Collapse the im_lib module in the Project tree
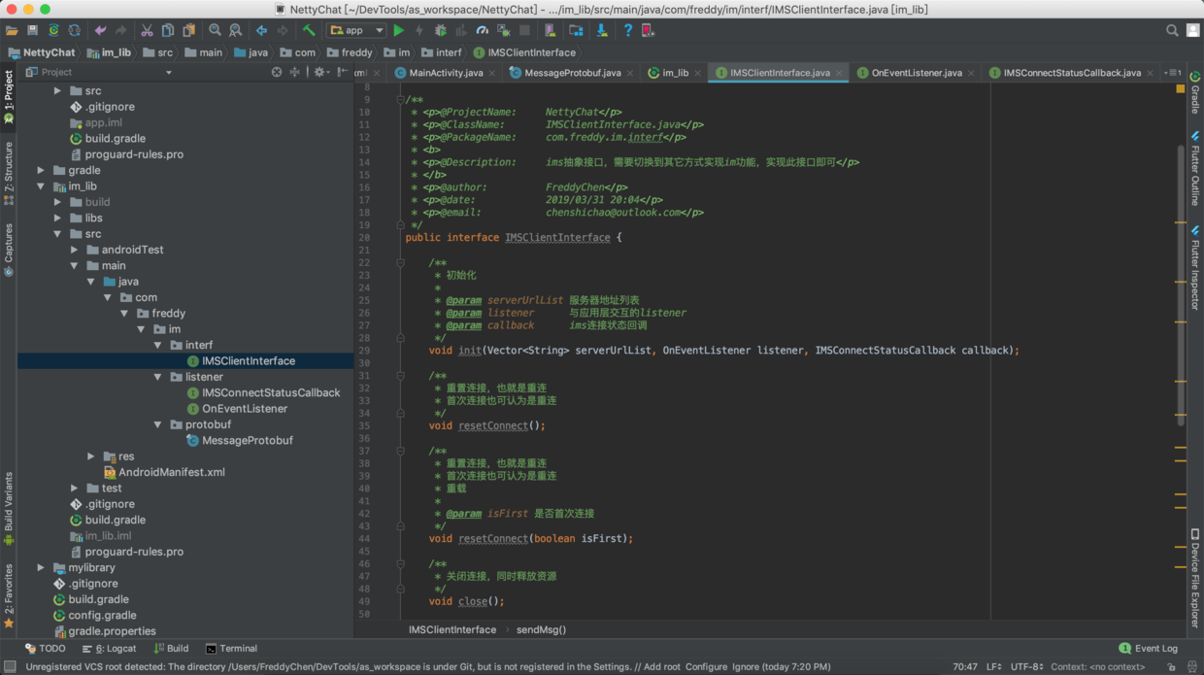Image resolution: width=1204 pixels, height=675 pixels. point(41,186)
